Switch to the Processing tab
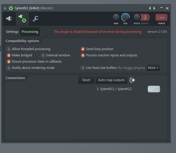The image size is (176, 153). (x=30, y=32)
